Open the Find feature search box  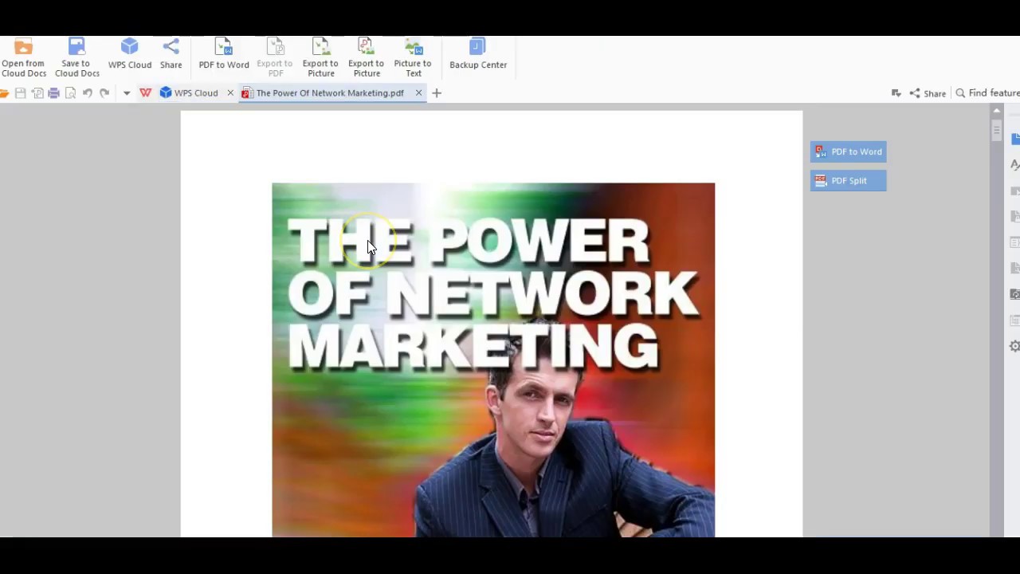(987, 93)
